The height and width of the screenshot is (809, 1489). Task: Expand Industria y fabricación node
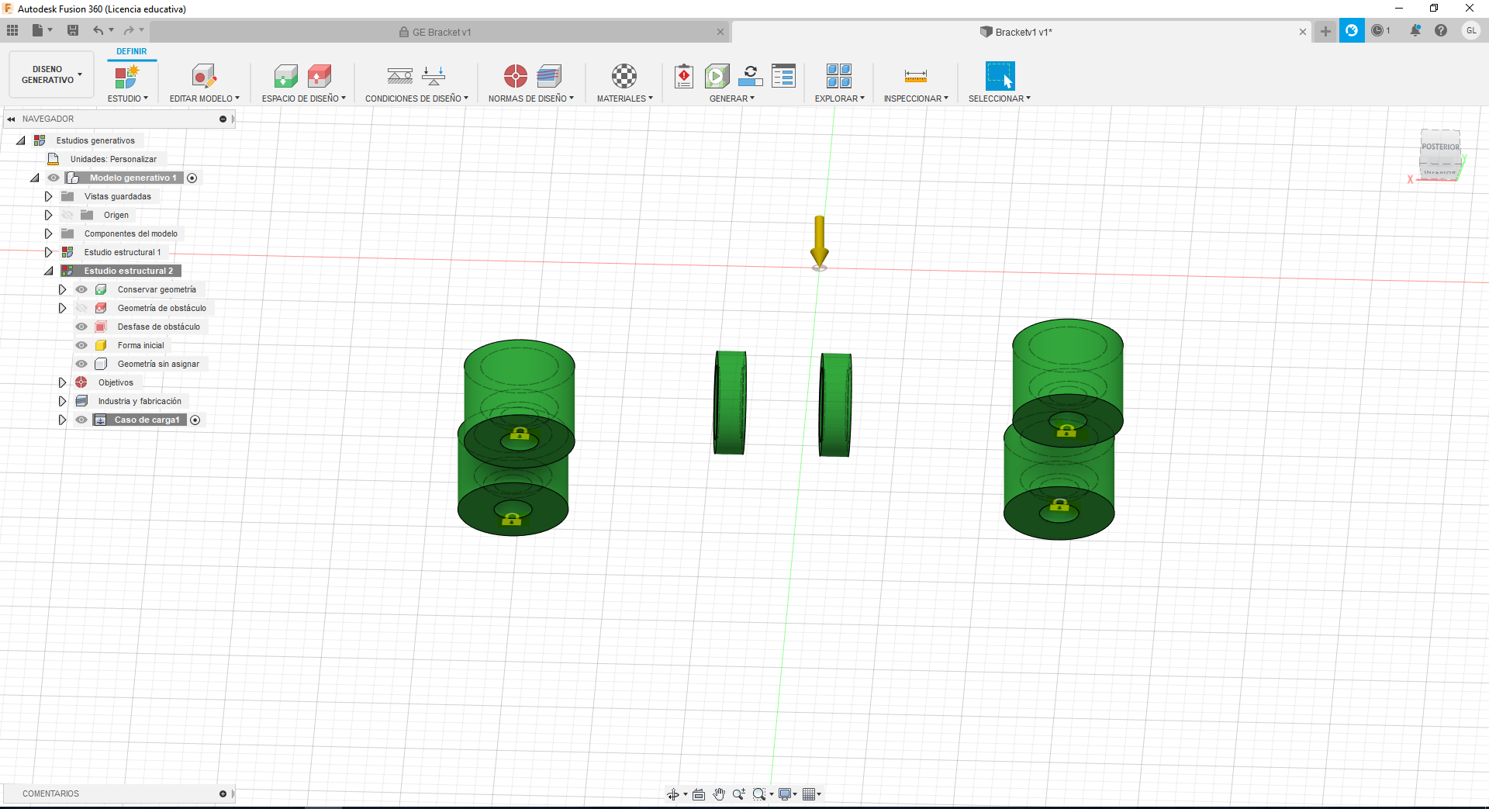62,401
